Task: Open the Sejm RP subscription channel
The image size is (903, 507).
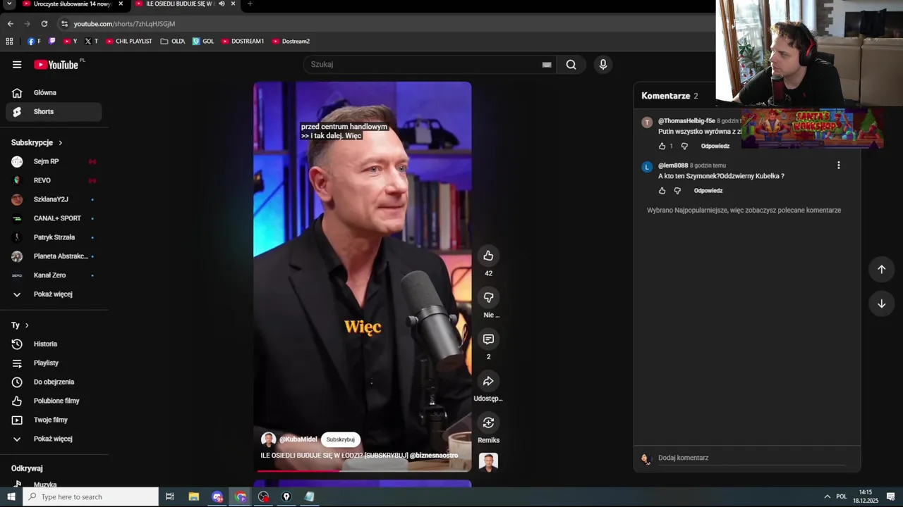Action: [54, 162]
